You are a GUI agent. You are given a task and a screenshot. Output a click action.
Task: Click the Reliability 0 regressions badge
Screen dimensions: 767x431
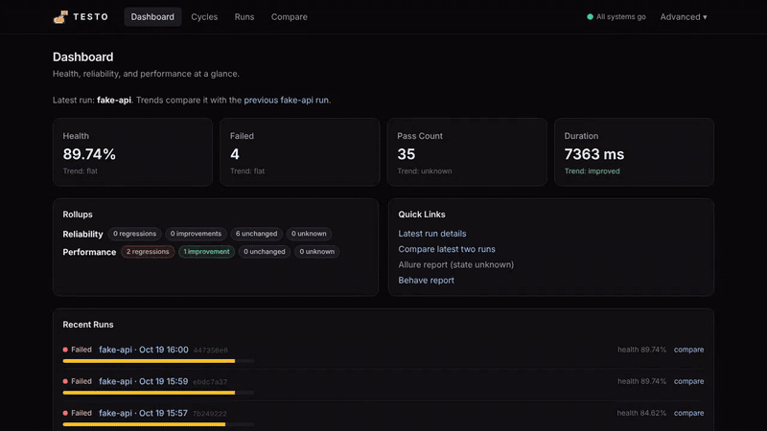(x=134, y=234)
